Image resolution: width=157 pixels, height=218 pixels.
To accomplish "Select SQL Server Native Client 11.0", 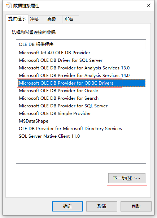I will (81, 136).
